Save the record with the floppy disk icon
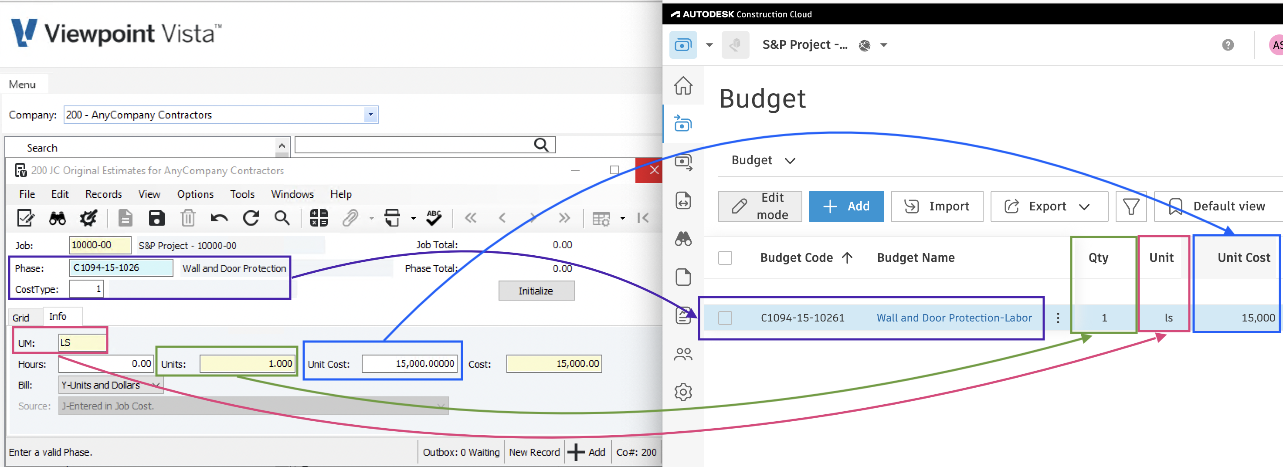This screenshot has height=467, width=1283. 156,218
